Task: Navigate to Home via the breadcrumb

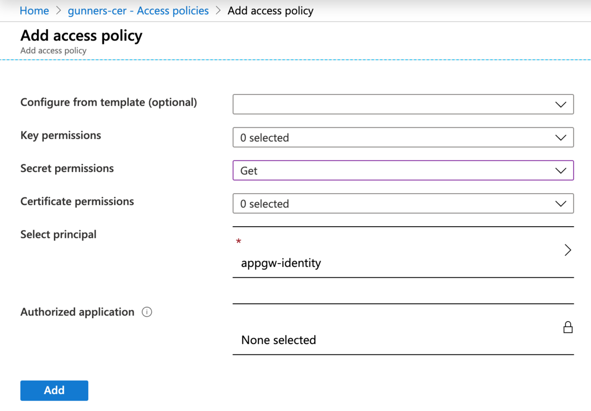Action: (34, 10)
